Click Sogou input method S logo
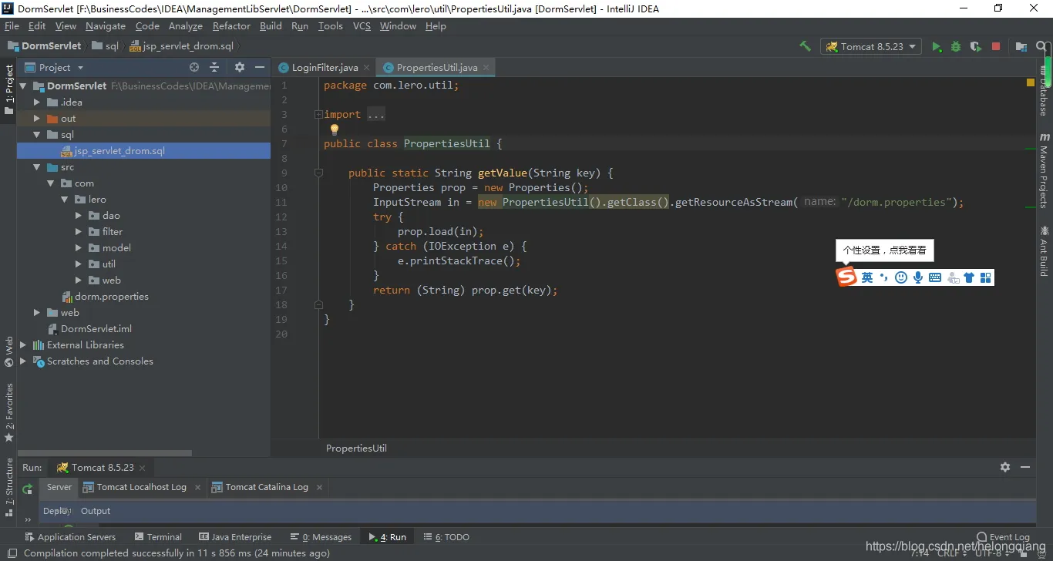 (x=847, y=277)
